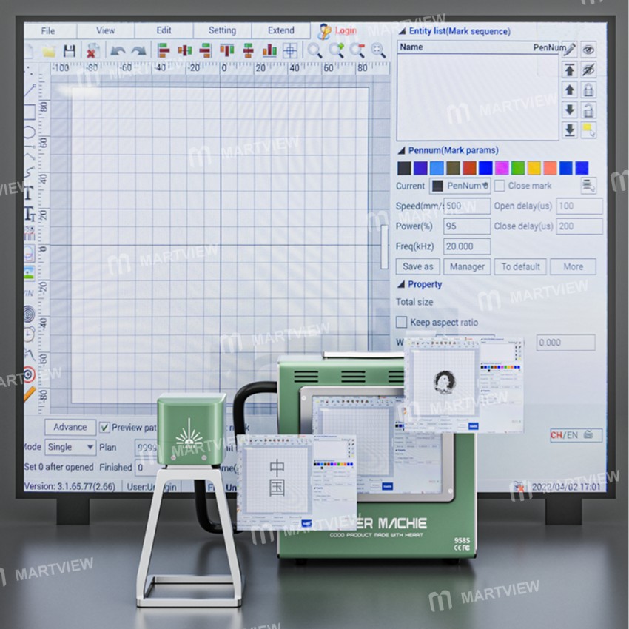Redo the last undone action

[139, 51]
